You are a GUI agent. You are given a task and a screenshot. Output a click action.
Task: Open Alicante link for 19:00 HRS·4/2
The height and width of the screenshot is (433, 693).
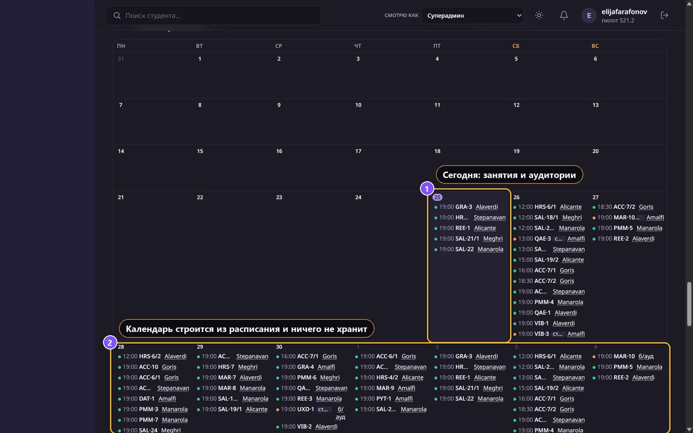[412, 377]
